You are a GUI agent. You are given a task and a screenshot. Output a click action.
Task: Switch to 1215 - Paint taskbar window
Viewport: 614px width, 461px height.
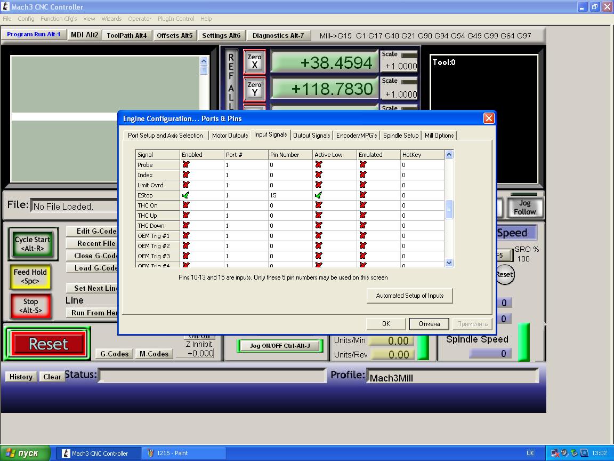(x=184, y=453)
